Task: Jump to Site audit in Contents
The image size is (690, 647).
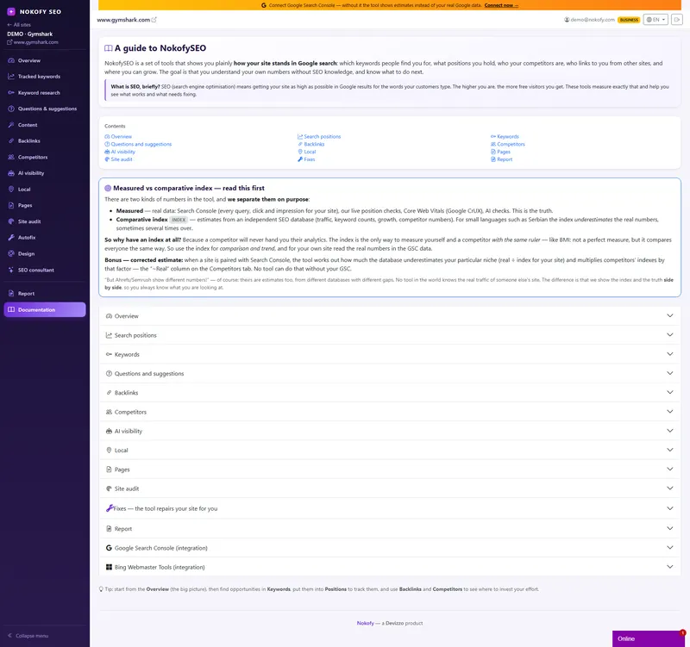Action: [x=118, y=159]
